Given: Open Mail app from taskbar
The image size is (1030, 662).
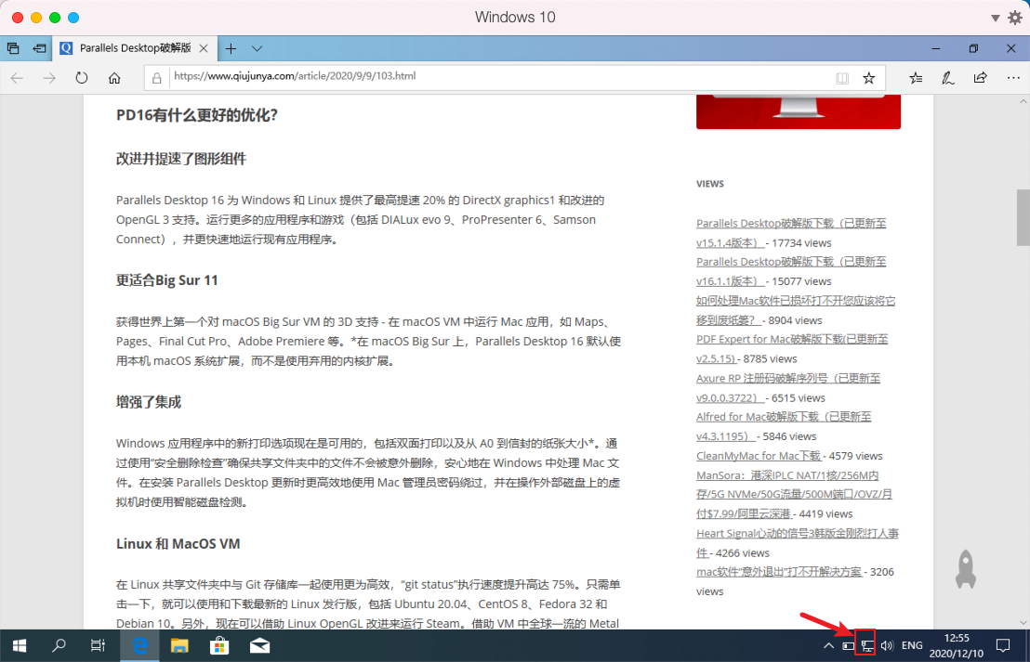Looking at the screenshot, I should (259, 645).
